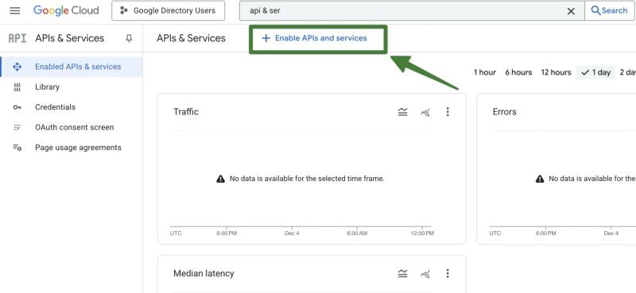The image size is (636, 293).
Task: Toggle legend icon on Median latency chart
Action: pyautogui.click(x=402, y=274)
